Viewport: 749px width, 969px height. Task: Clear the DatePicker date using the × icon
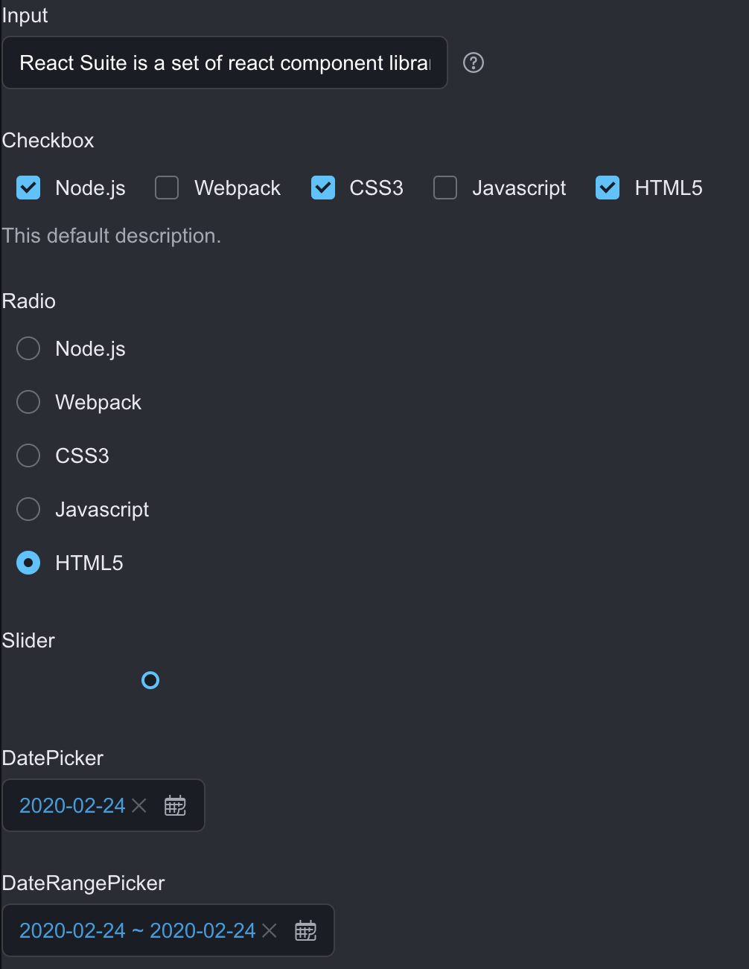(139, 805)
